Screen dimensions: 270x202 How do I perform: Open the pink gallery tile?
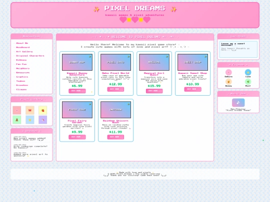pos(17,110)
